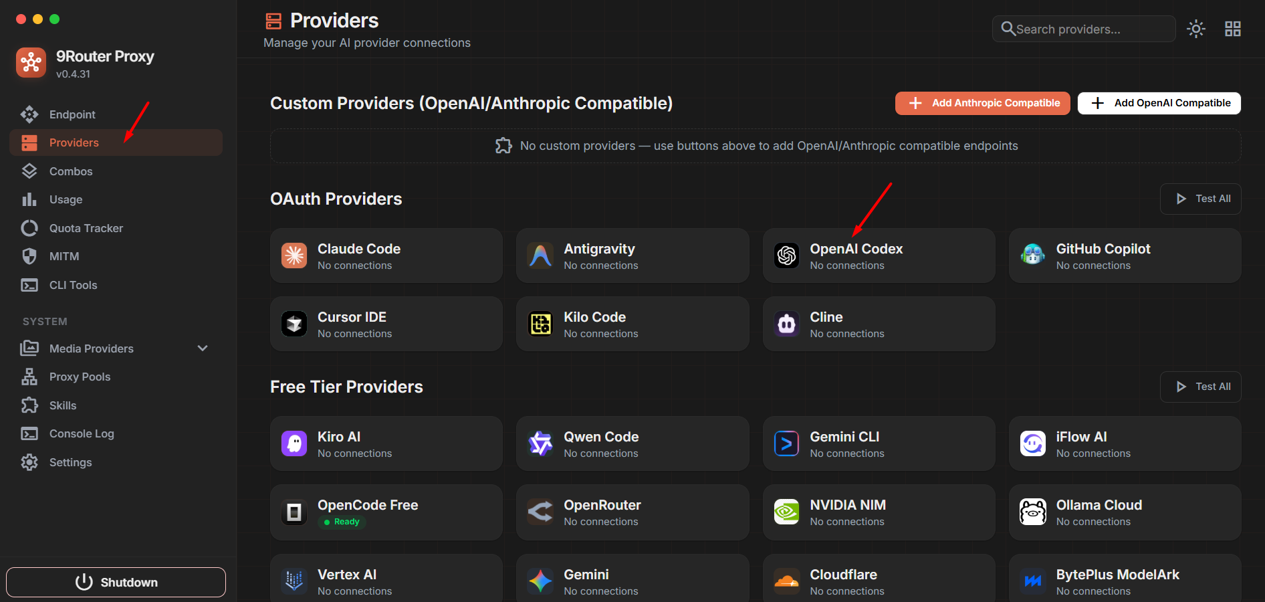Image resolution: width=1265 pixels, height=602 pixels.
Task: Click the Shutdown button
Action: pyautogui.click(x=116, y=582)
